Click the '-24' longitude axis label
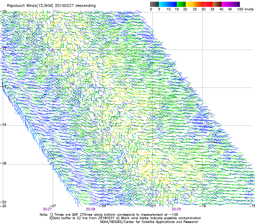 [103, 206]
